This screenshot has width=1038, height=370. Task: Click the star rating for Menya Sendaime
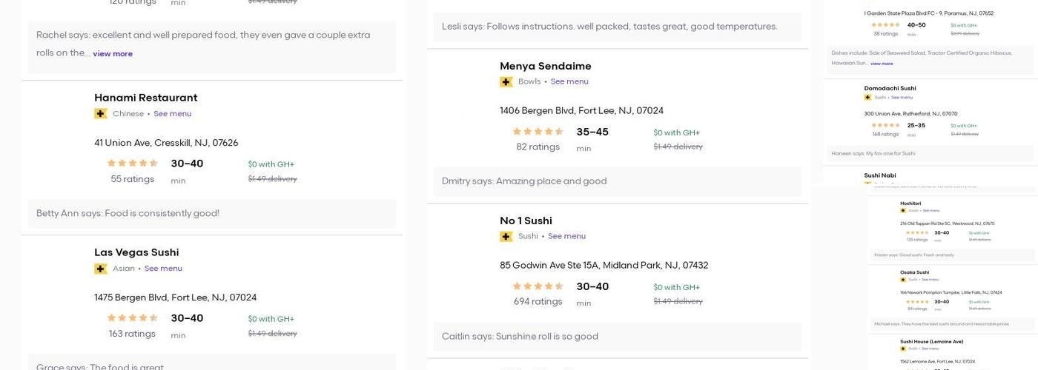(538, 132)
